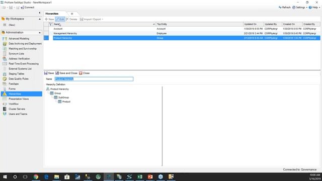Click the Save button in editor
The height and width of the screenshot is (181, 322).
coord(49,73)
